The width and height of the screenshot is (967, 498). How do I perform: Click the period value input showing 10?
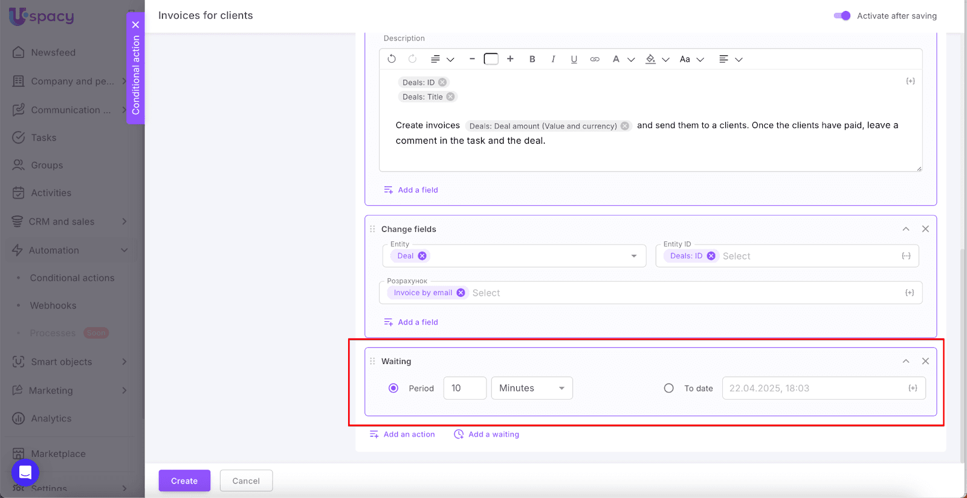click(464, 388)
